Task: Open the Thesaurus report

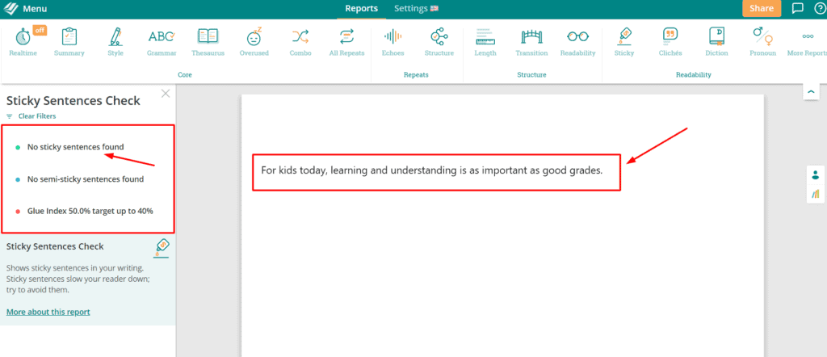Action: 208,41
